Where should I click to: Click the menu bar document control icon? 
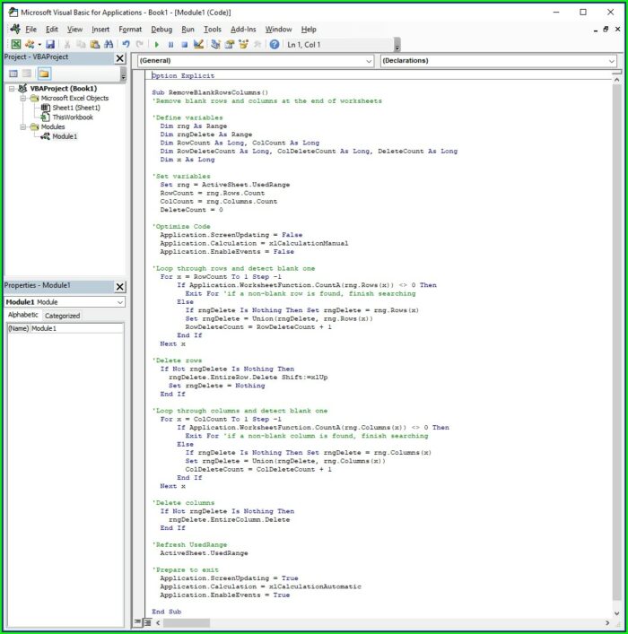coord(15,29)
